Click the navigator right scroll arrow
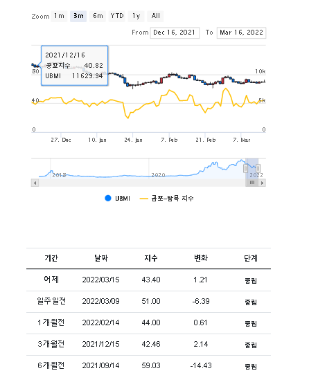The width and height of the screenshot is (309, 373). click(x=263, y=183)
